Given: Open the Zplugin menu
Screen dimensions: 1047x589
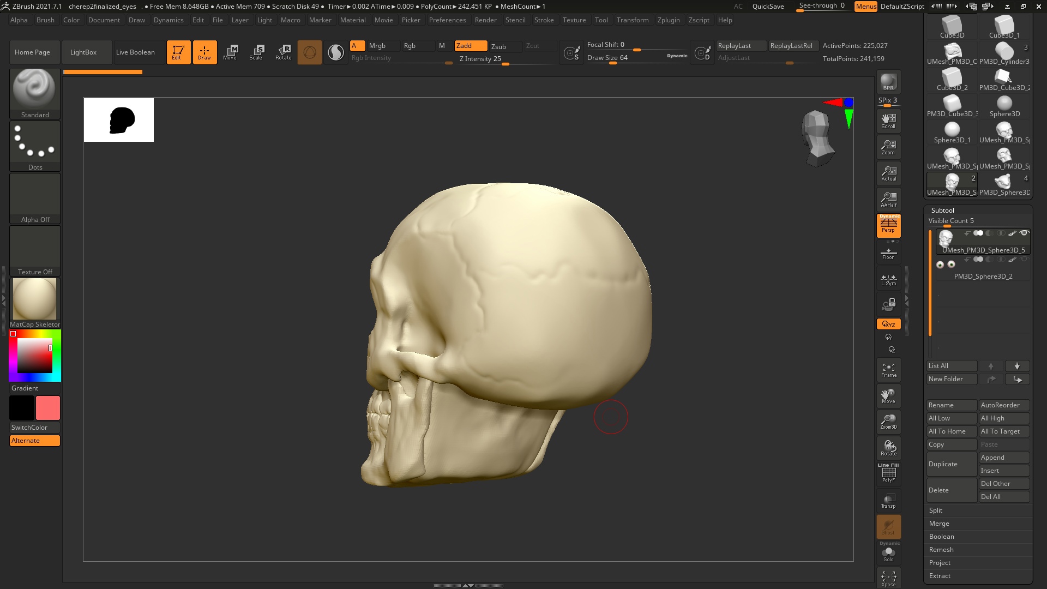Looking at the screenshot, I should (669, 20).
